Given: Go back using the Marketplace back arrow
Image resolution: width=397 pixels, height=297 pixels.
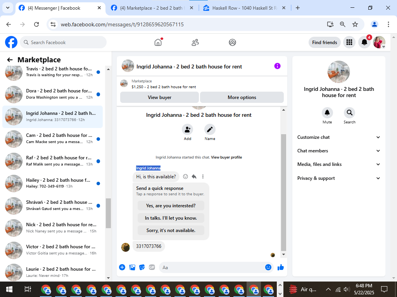Looking at the screenshot, I should click(10, 60).
